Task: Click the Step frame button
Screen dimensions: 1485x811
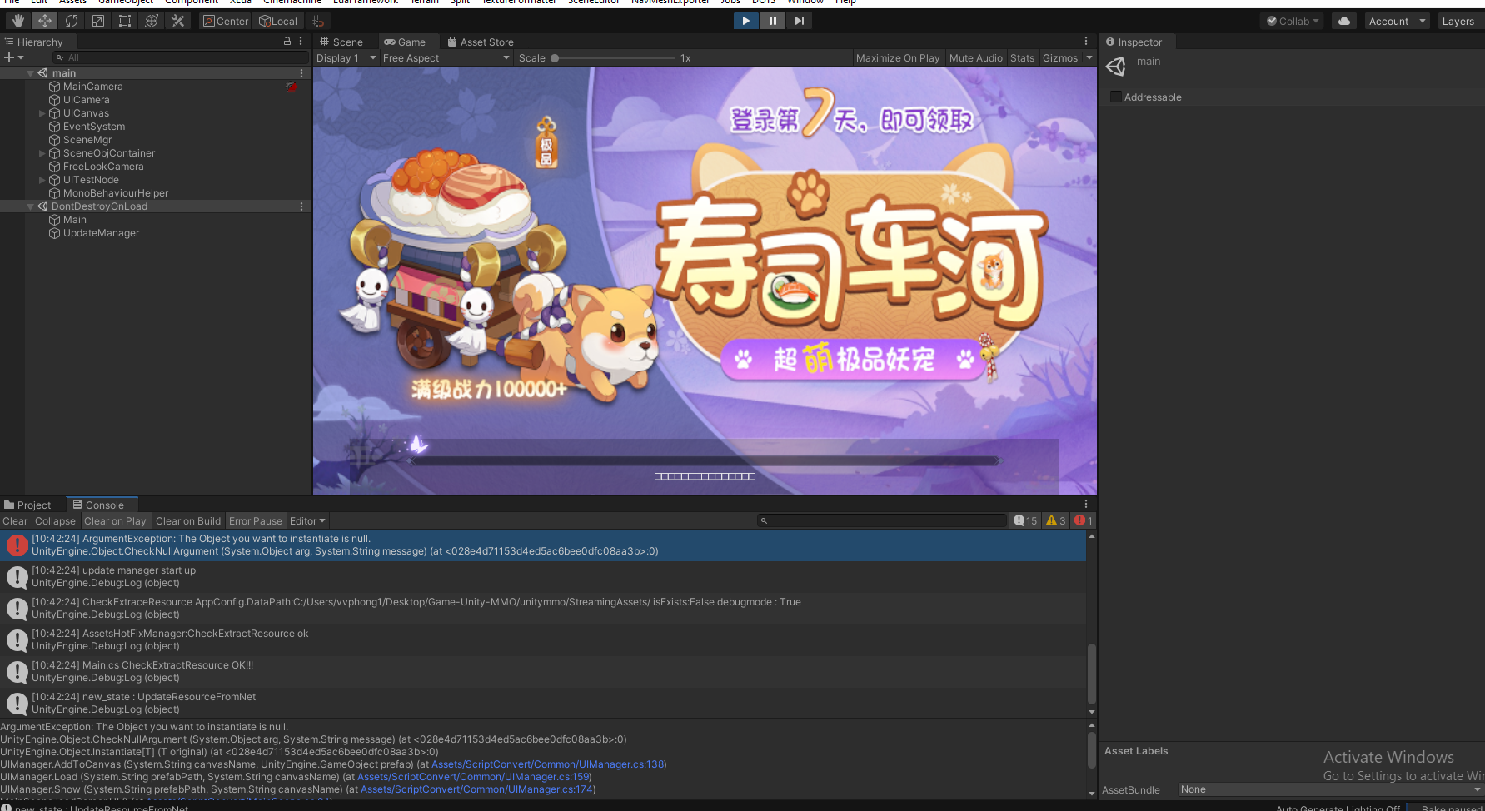Action: (x=799, y=21)
